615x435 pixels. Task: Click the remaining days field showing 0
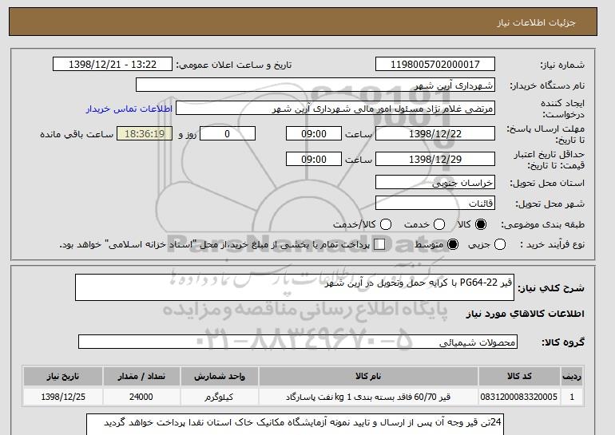coord(228,133)
